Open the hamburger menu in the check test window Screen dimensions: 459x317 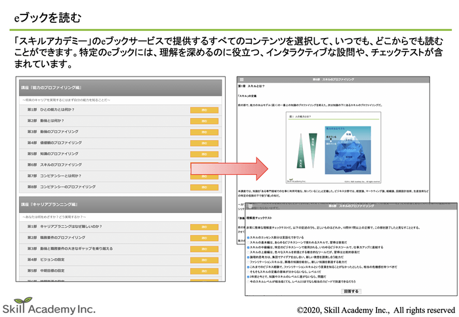tap(250, 206)
